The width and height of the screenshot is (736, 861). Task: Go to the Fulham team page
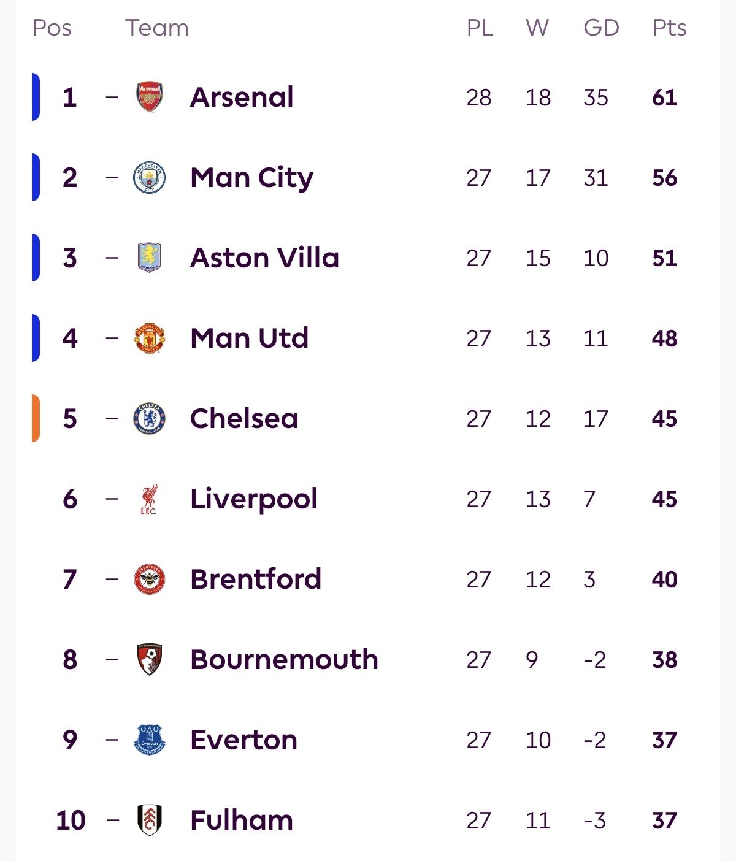tap(242, 820)
